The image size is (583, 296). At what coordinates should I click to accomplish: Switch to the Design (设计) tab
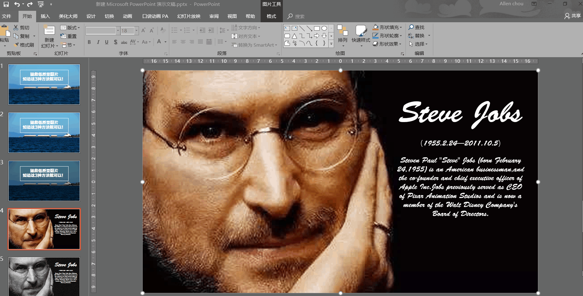91,16
